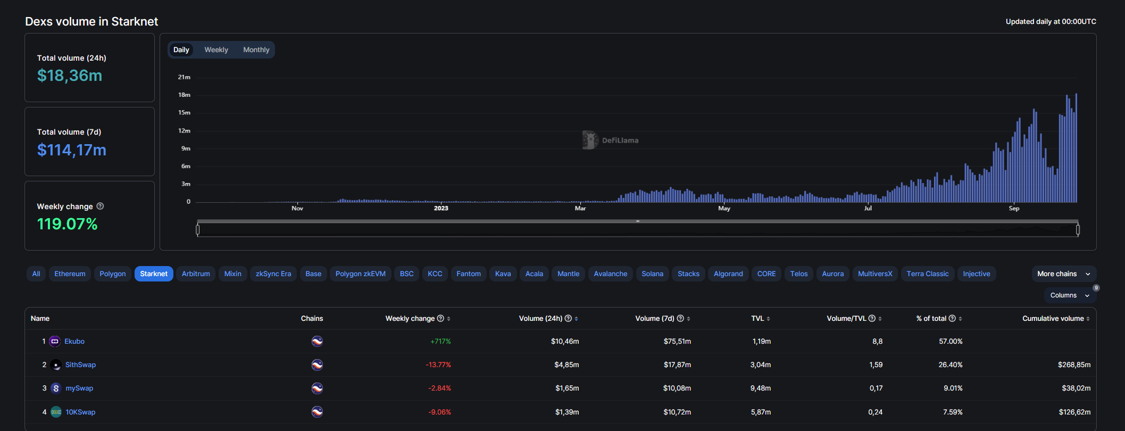Filter by Avalanche chain
Image resolution: width=1125 pixels, height=431 pixels.
(x=611, y=273)
